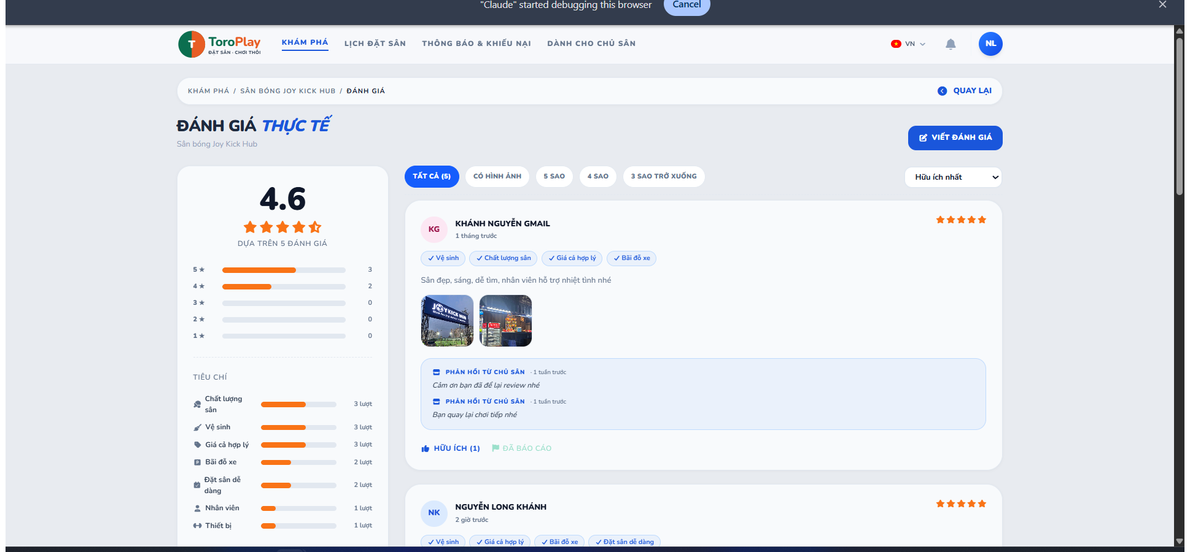Open the Joy Kick Hub sign photo

(x=447, y=321)
